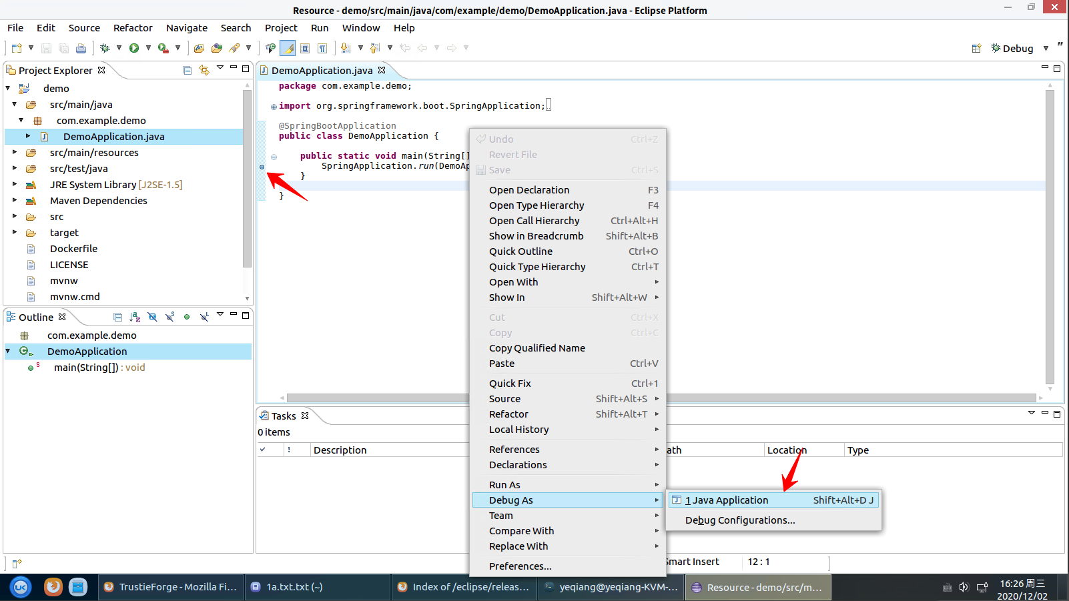
Task: Click the network icon in system tray
Action: tap(982, 587)
